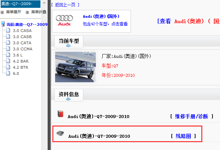Click the document icon beside 4.2 BTR
The width and height of the screenshot is (220, 150).
coord(8,67)
